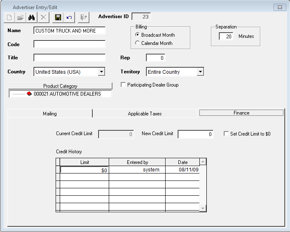Enable Participating Dealer Group checkbox
290x232 pixels.
123,85
